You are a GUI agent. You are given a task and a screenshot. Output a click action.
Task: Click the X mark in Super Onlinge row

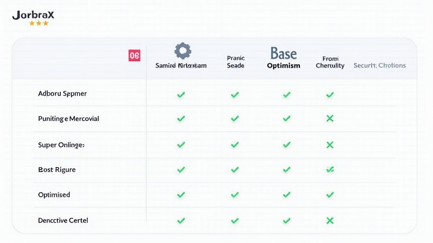tap(330, 145)
